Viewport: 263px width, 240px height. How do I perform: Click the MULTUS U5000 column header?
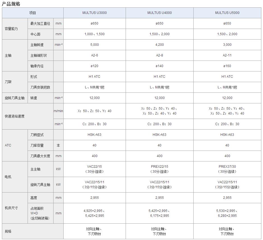[227, 13]
